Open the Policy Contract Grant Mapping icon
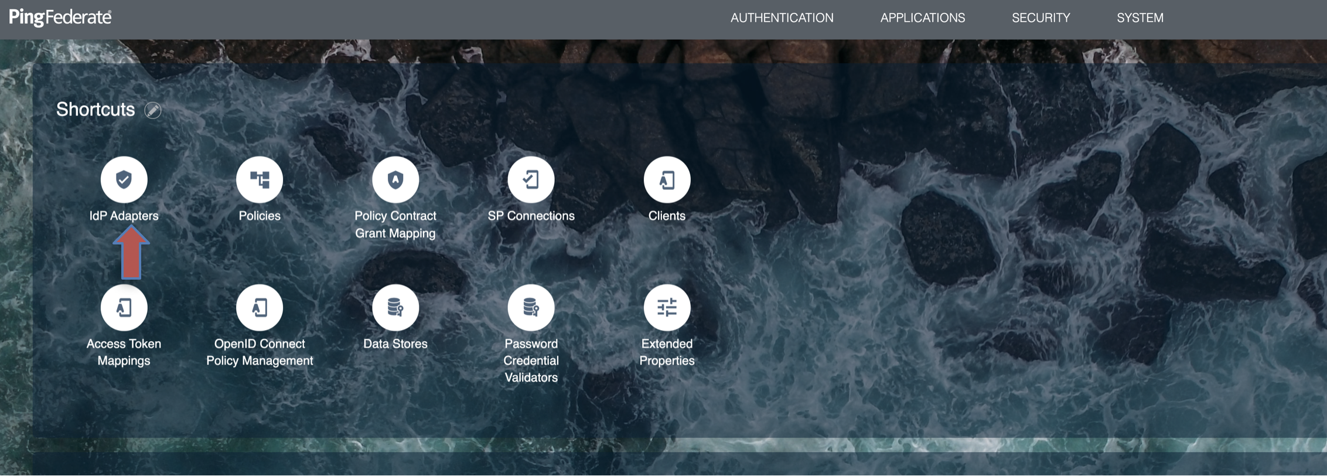Screen dimensions: 1327x476 (395, 179)
